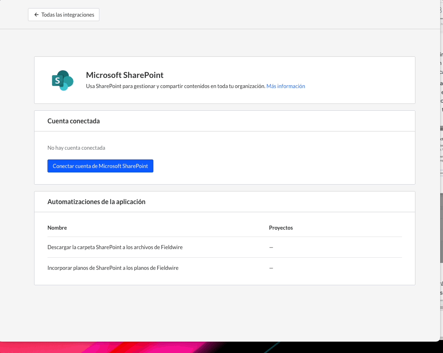This screenshot has width=443, height=353.
Task: Click the Nombre column header
Action: pyautogui.click(x=57, y=228)
